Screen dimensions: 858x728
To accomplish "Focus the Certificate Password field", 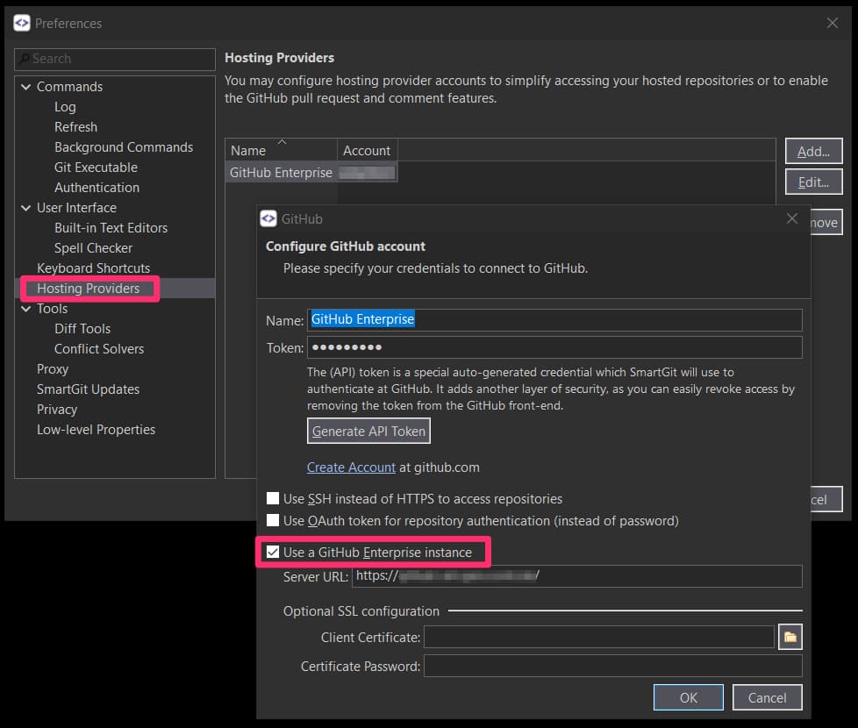I will 611,667.
